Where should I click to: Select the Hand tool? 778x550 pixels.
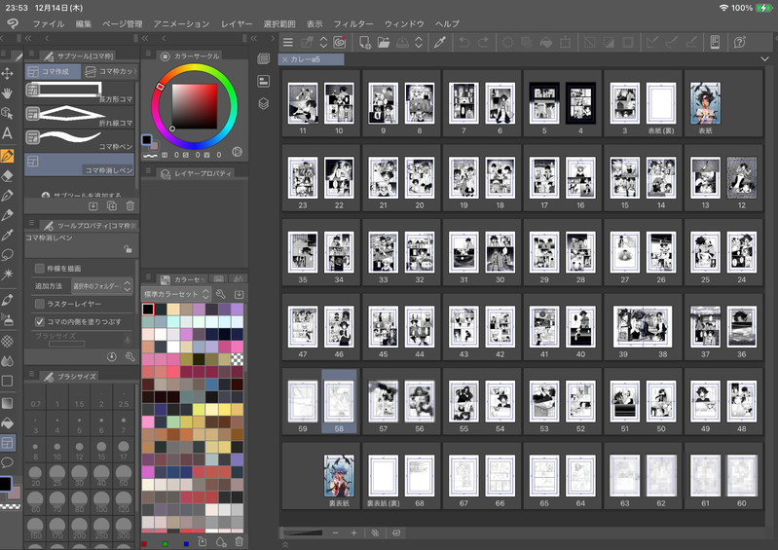[x=7, y=93]
